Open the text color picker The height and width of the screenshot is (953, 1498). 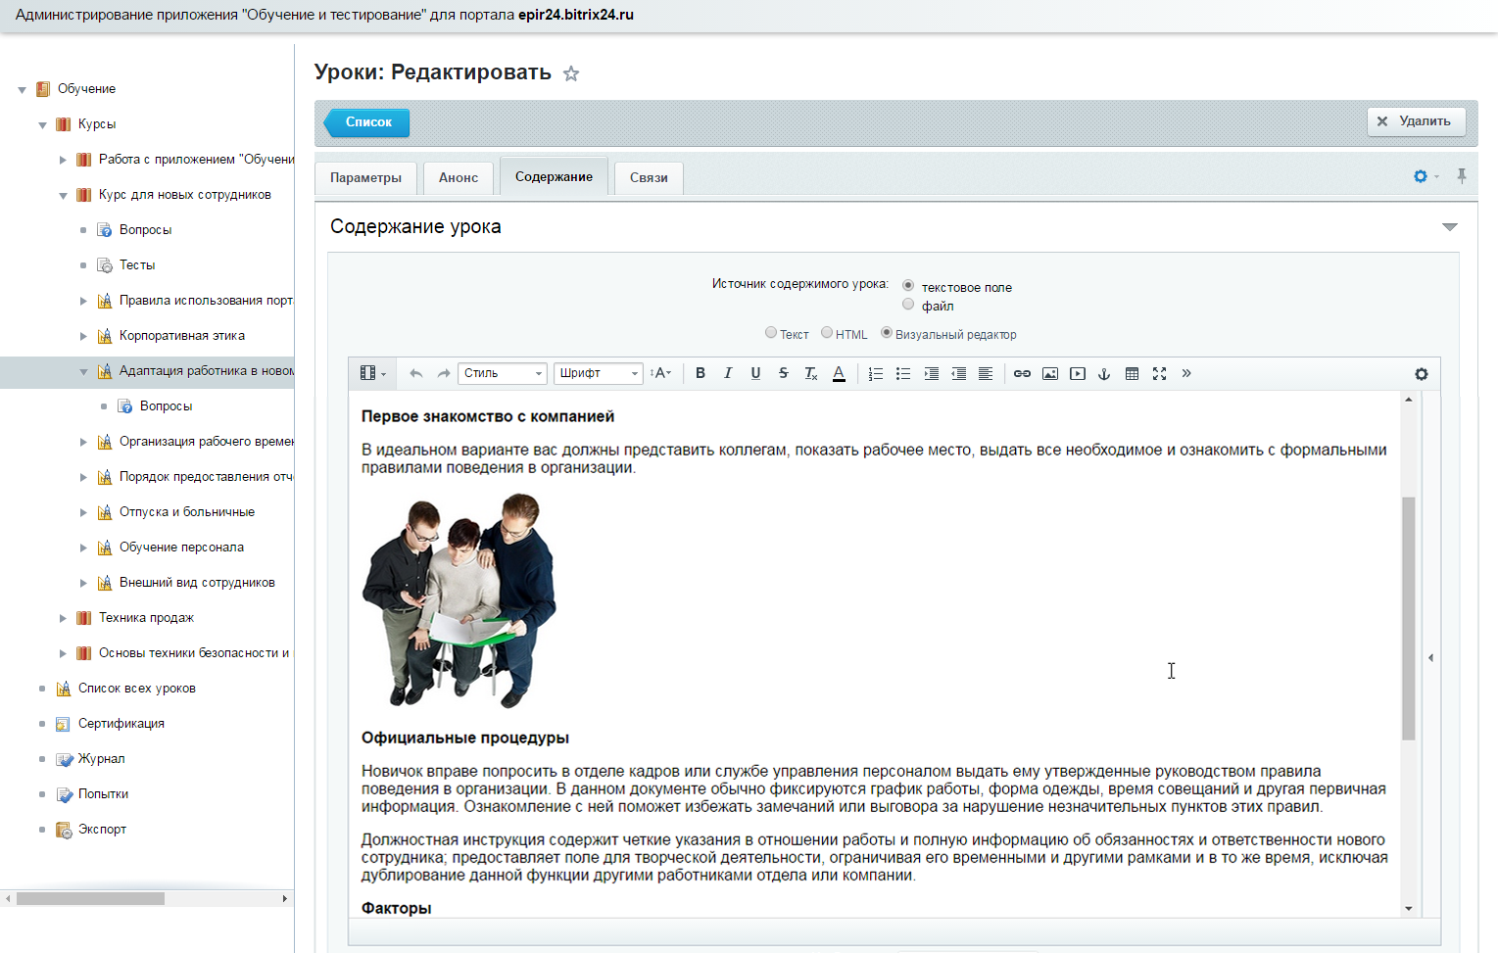[x=839, y=373]
